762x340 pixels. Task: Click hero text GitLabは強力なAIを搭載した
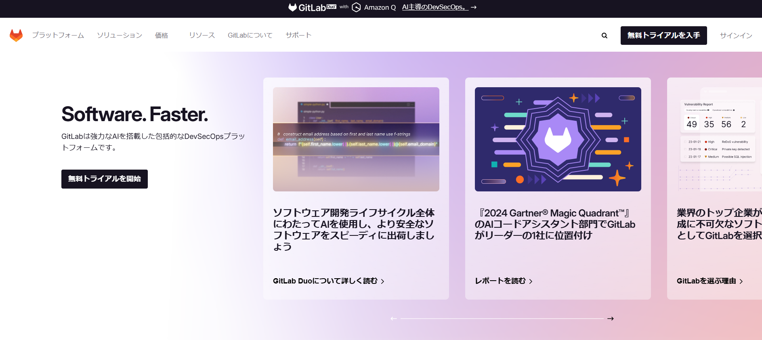point(153,142)
